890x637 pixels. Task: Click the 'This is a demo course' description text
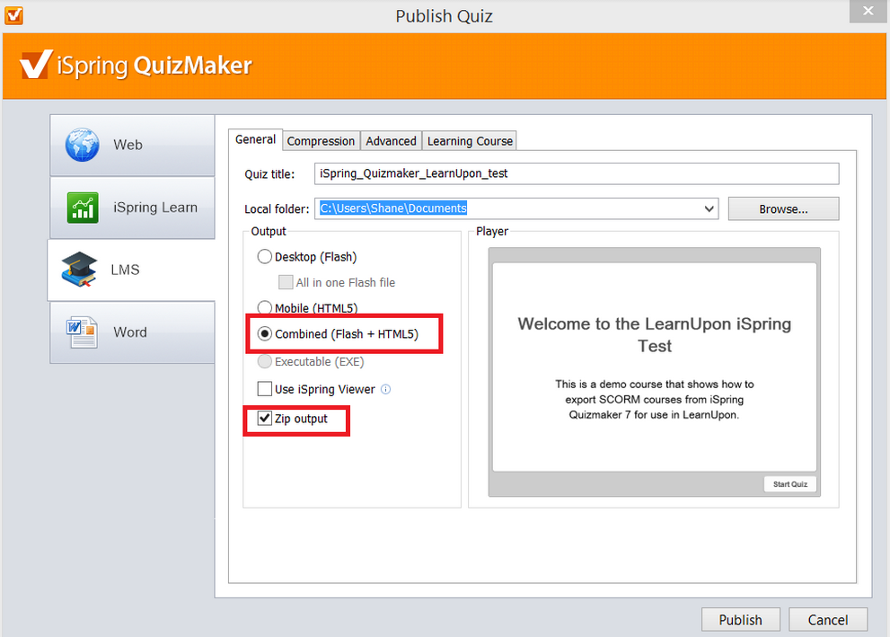tap(655, 400)
